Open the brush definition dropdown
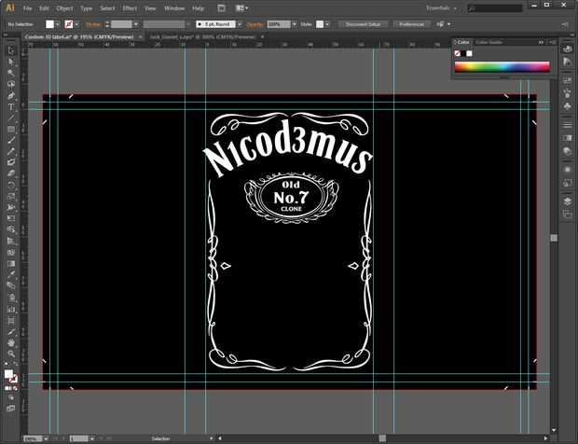This screenshot has height=444, width=578. 240,24
